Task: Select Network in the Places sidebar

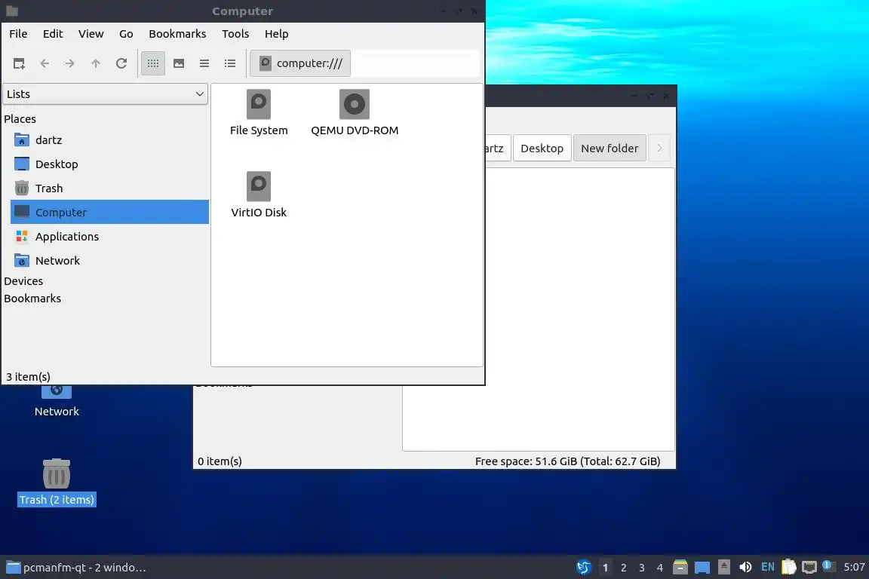Action: [109, 260]
